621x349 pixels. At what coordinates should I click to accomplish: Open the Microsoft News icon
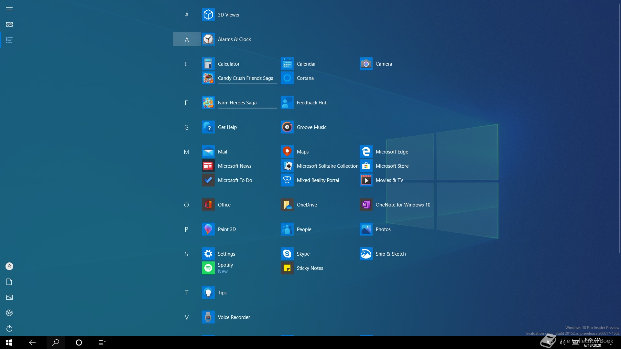tap(208, 166)
